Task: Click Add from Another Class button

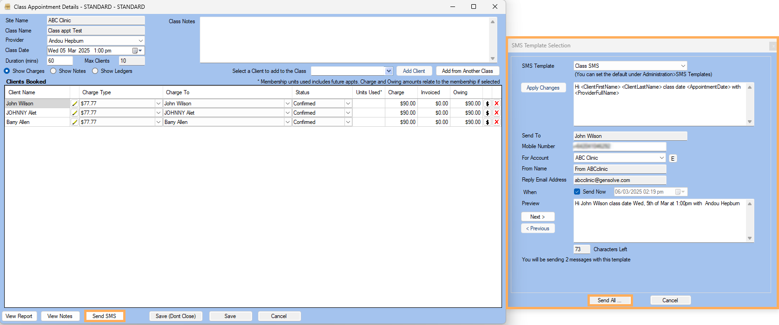Action: pos(468,71)
